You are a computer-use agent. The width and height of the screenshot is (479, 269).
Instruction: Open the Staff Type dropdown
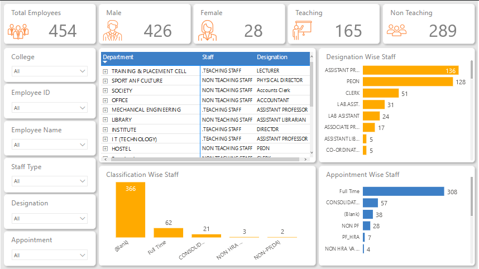click(50, 181)
